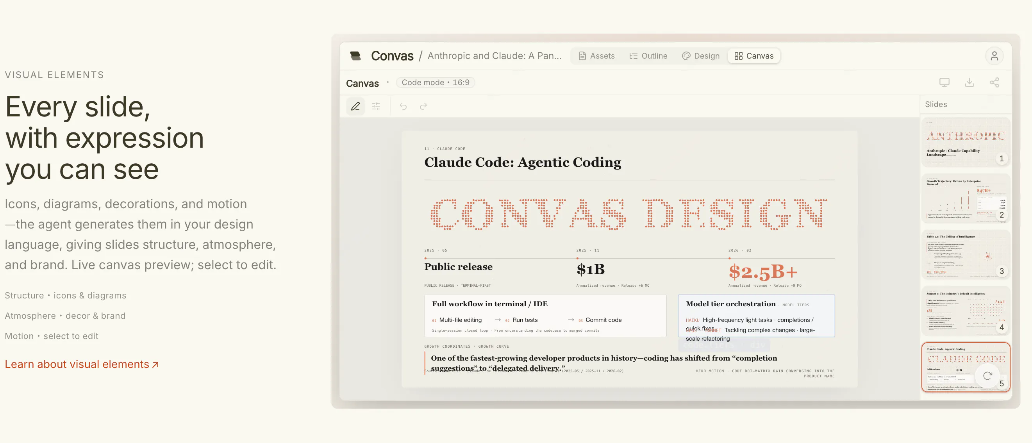The height and width of the screenshot is (443, 1032).
Task: Select the pencil edit tool
Action: (x=355, y=106)
